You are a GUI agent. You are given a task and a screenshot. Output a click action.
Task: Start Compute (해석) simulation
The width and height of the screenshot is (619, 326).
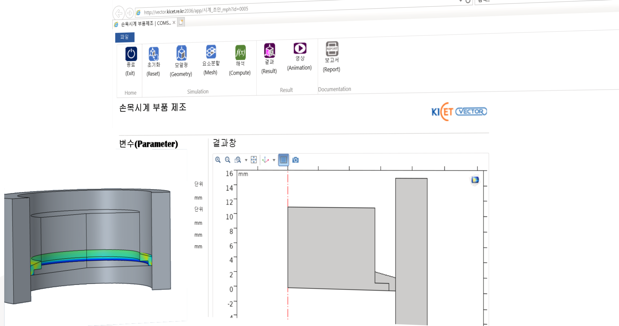(240, 52)
